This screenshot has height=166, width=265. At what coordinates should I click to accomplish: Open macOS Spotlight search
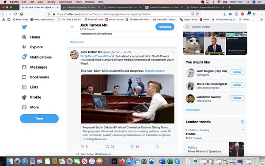click(x=248, y=2)
